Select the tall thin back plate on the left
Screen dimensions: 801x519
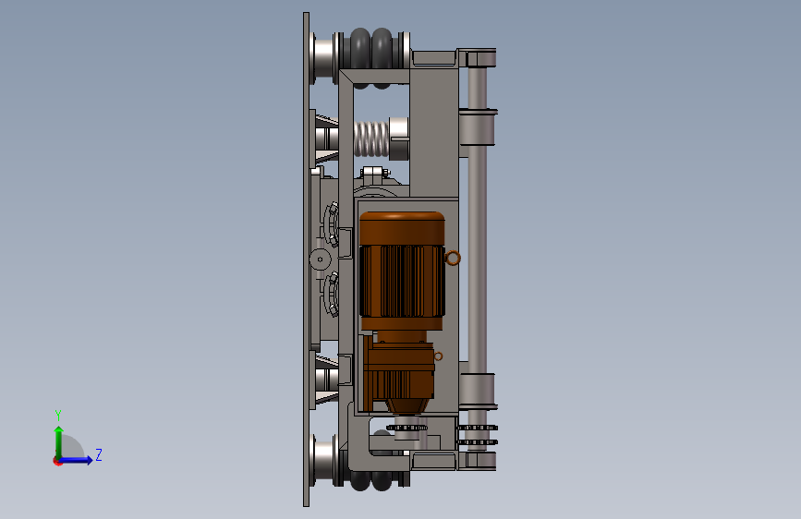[x=306, y=259]
